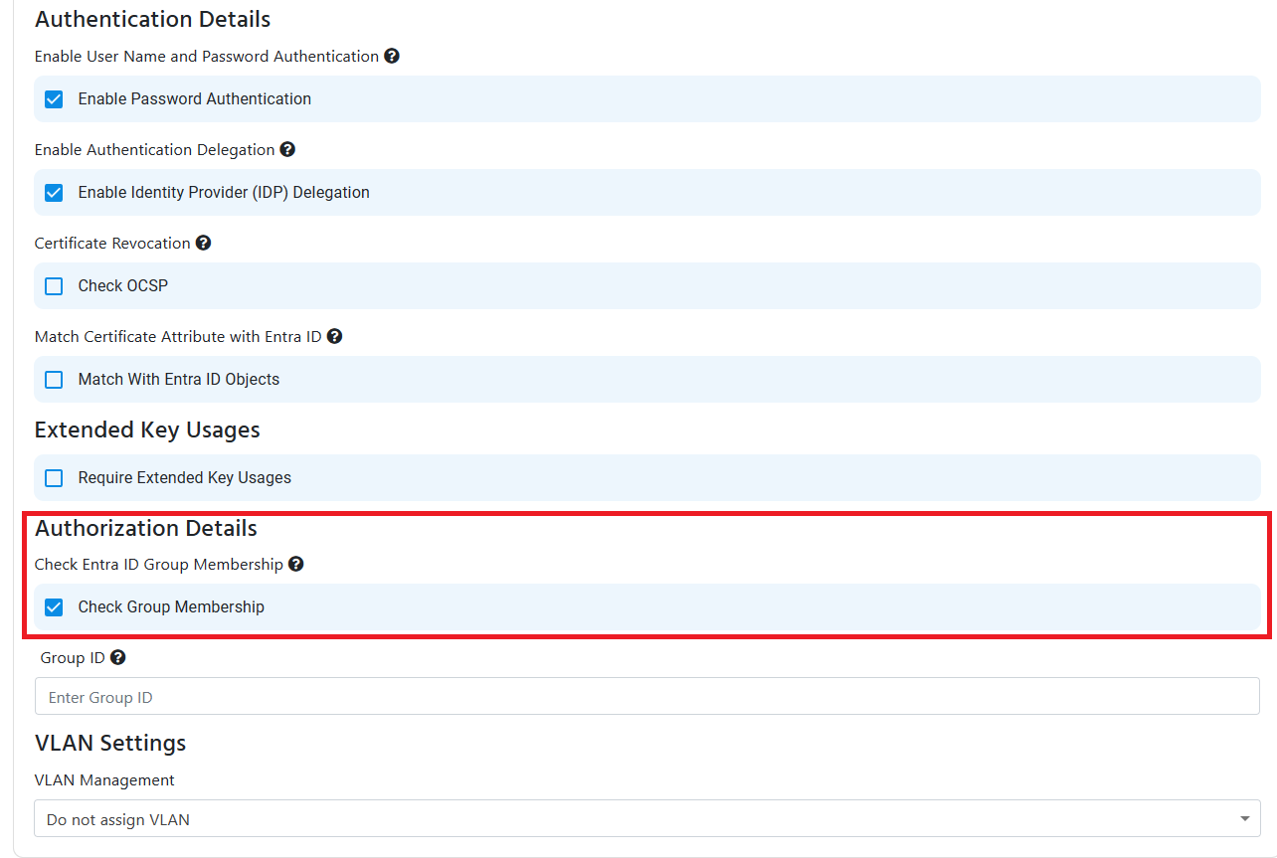1277x858 pixels.
Task: Uncheck Enable Password Authentication checkbox
Action: 54,99
